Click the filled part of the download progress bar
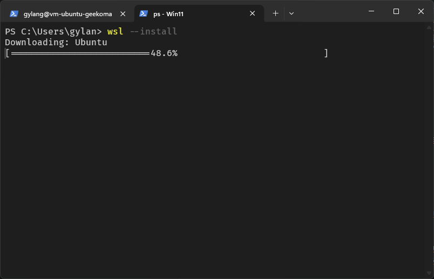Image resolution: width=434 pixels, height=279 pixels. 79,53
